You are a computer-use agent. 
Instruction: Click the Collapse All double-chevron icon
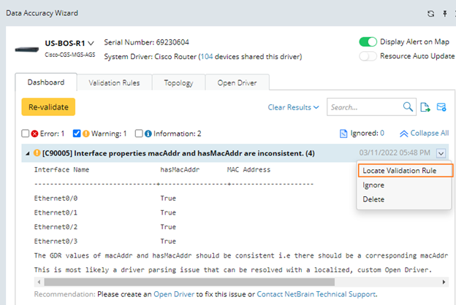tap(403, 134)
